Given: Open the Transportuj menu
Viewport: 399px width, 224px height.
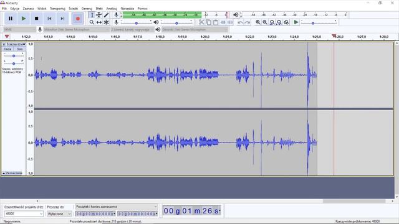Looking at the screenshot, I should (x=57, y=9).
